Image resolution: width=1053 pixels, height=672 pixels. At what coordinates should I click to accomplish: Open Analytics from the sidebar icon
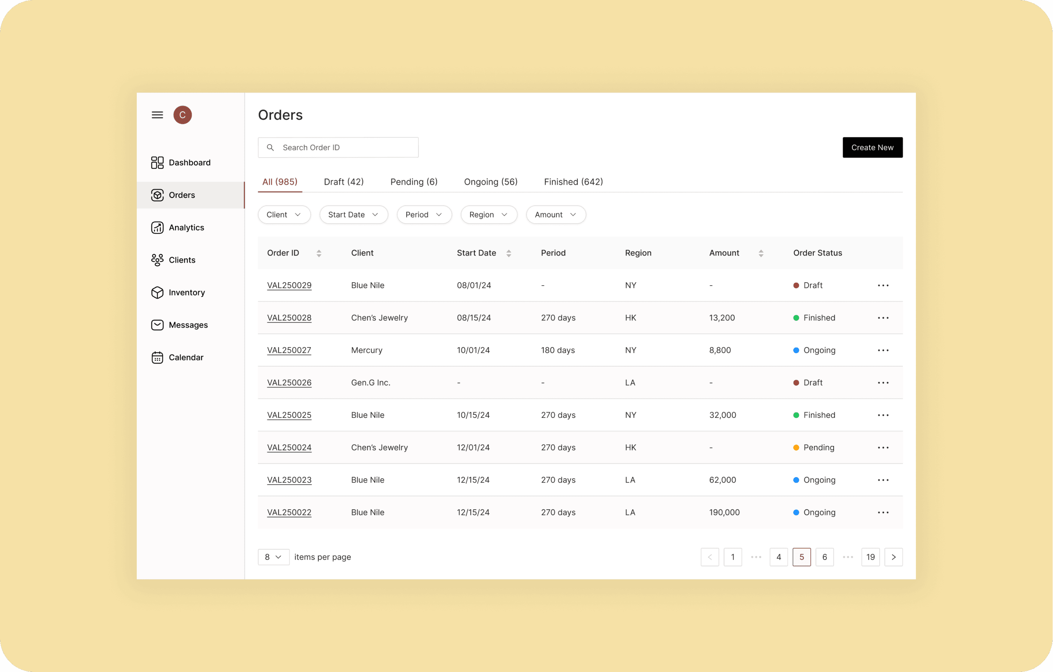pos(157,228)
